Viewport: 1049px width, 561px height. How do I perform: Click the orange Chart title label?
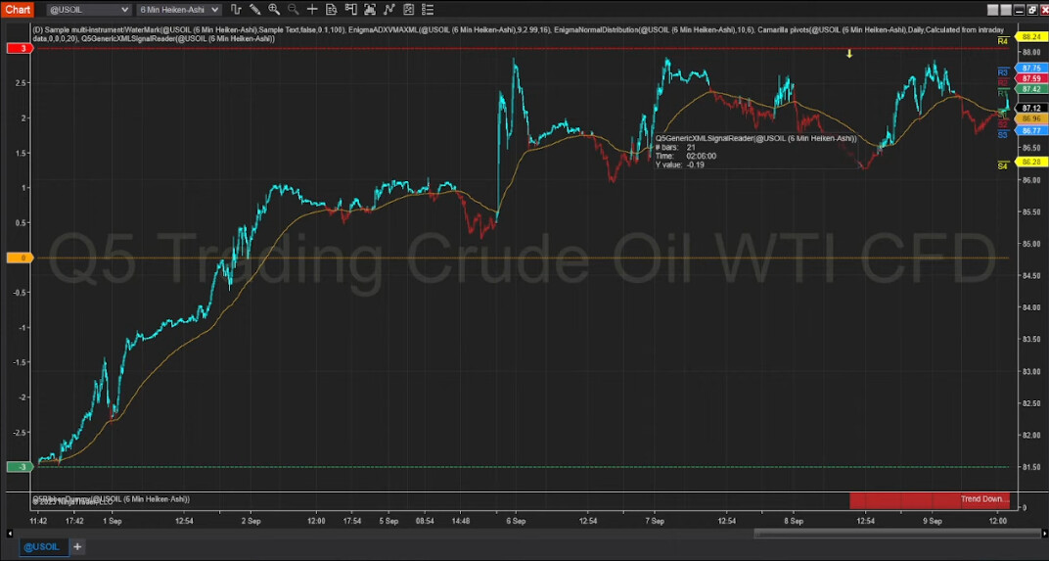[19, 10]
